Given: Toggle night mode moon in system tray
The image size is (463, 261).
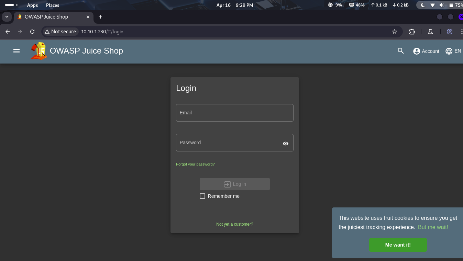Looking at the screenshot, I should (x=423, y=5).
